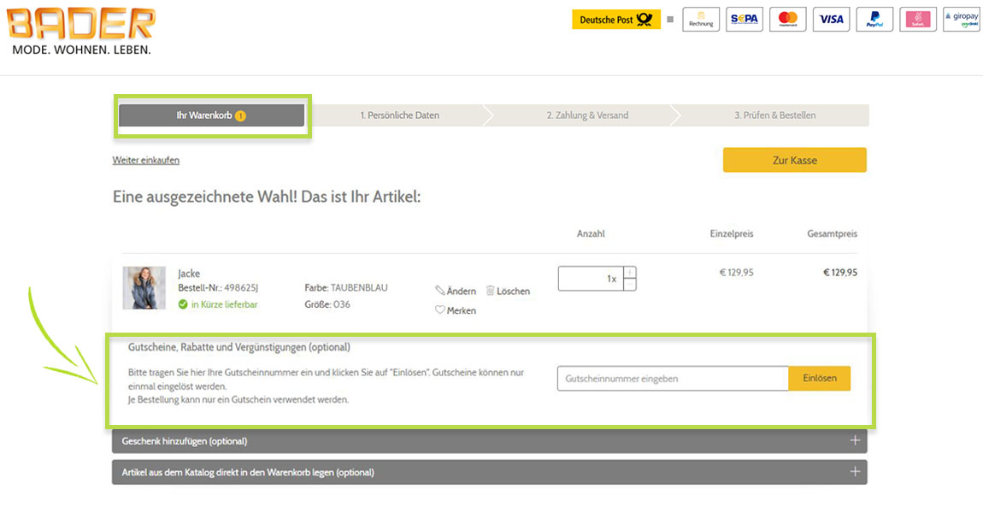Click the SEPA payment icon
The height and width of the screenshot is (513, 983).
point(744,20)
